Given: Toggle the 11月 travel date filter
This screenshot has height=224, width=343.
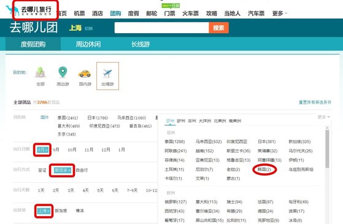Looking at the screenshot, I should [89, 150].
